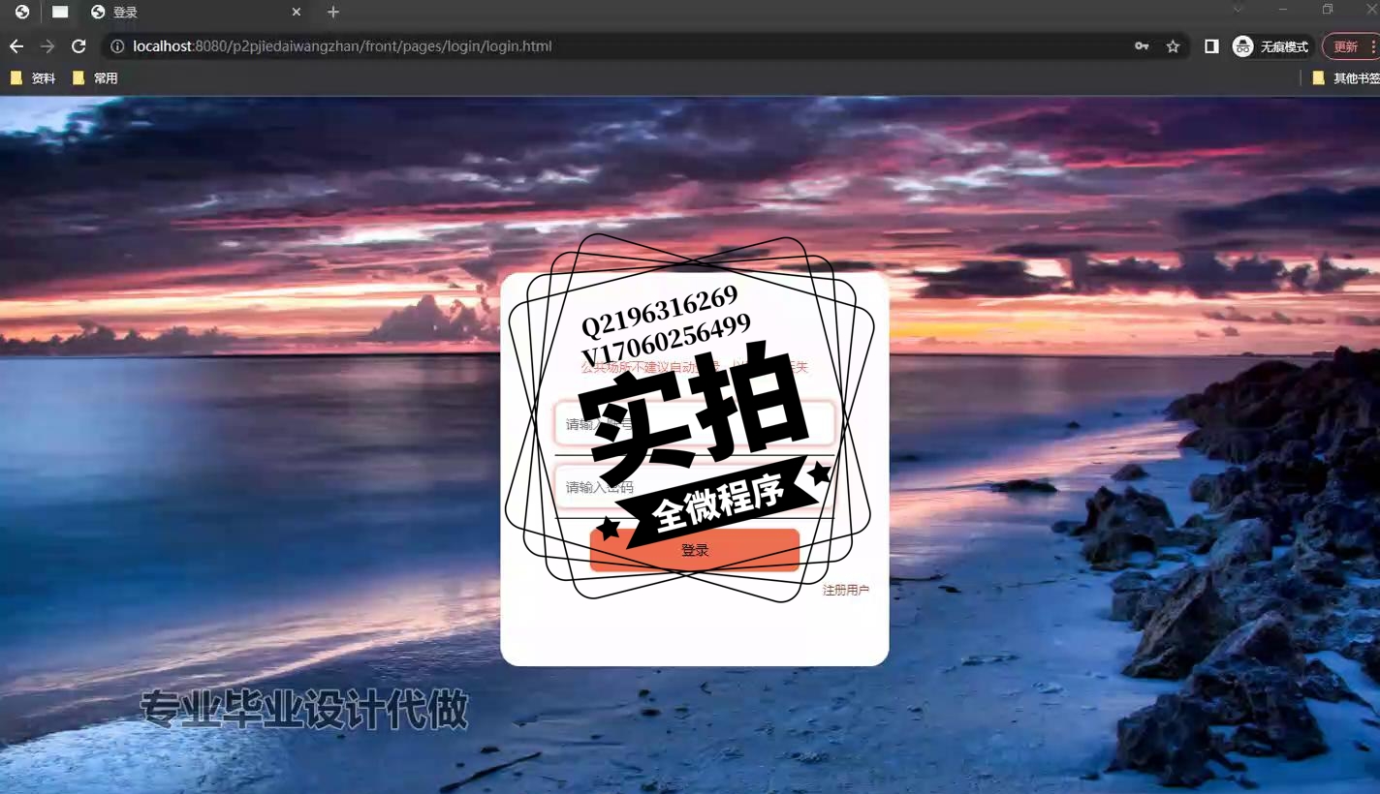Select the 登录 browser tab
The width and height of the screenshot is (1380, 794).
point(194,13)
